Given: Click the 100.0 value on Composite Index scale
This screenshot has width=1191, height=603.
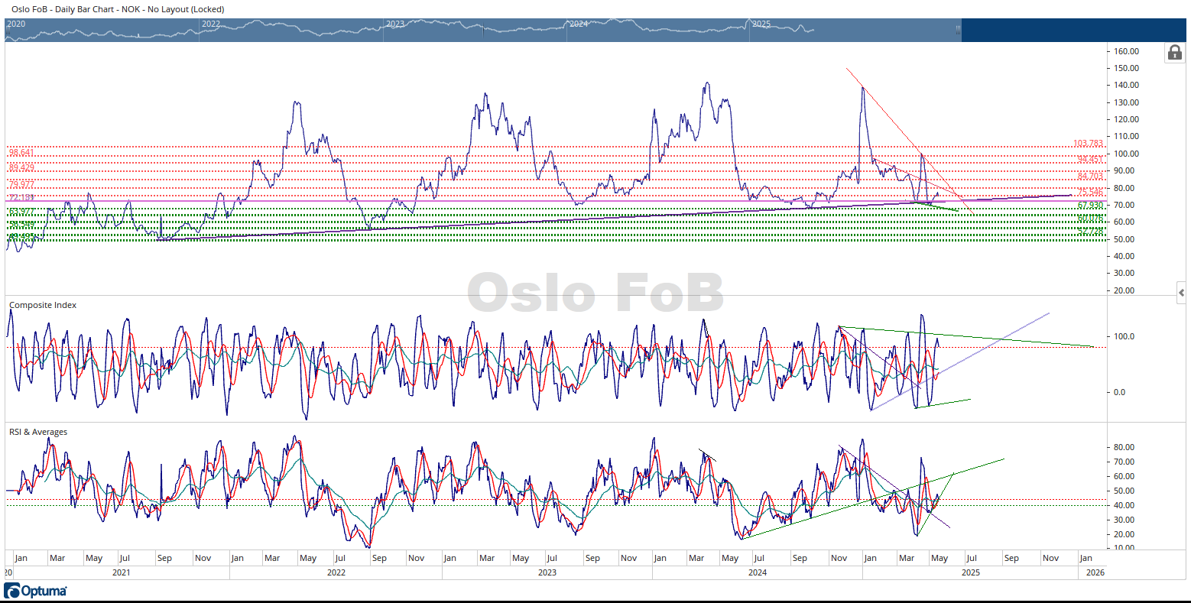Looking at the screenshot, I should (x=1123, y=336).
